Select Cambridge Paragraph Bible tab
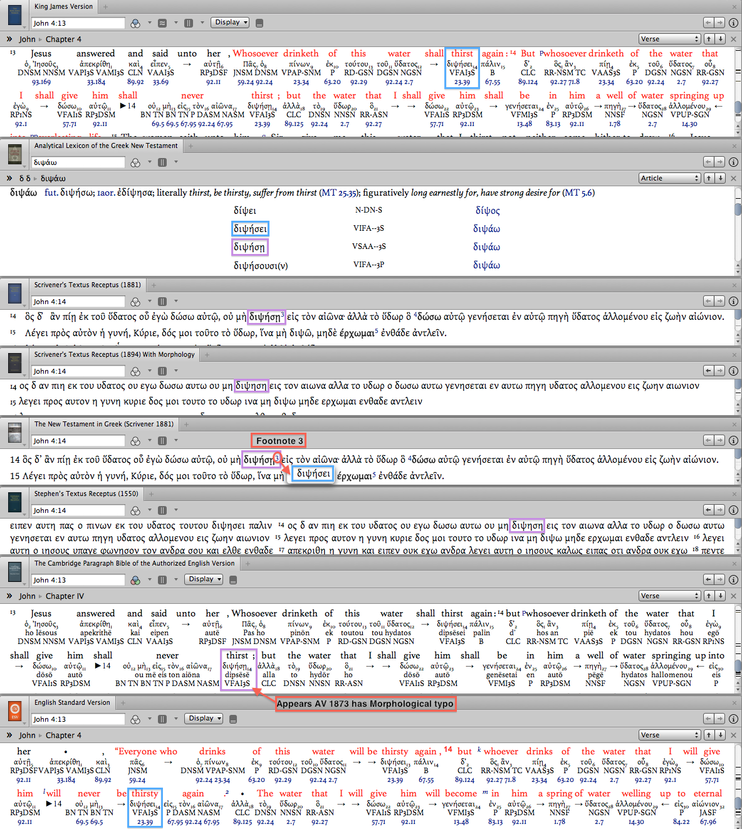The image size is (742, 829). coord(134,563)
